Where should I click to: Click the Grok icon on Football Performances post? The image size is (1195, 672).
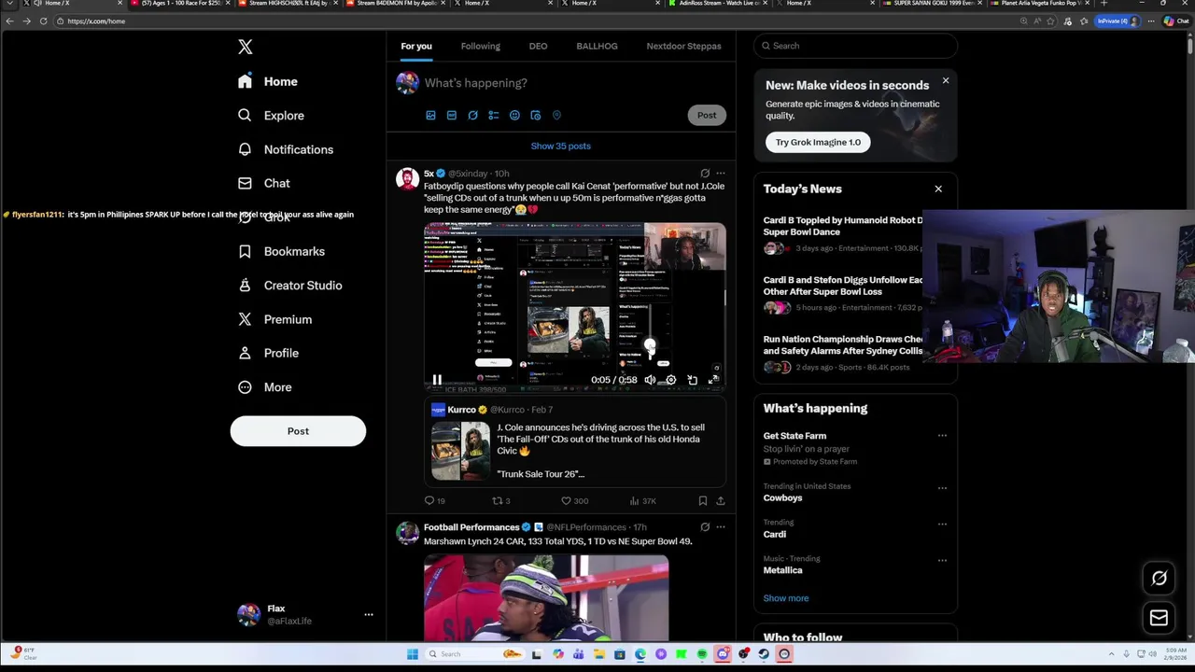pyautogui.click(x=705, y=527)
